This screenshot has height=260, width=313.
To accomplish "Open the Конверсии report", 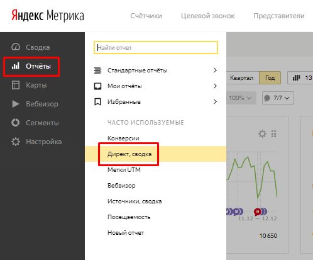I will (123, 138).
